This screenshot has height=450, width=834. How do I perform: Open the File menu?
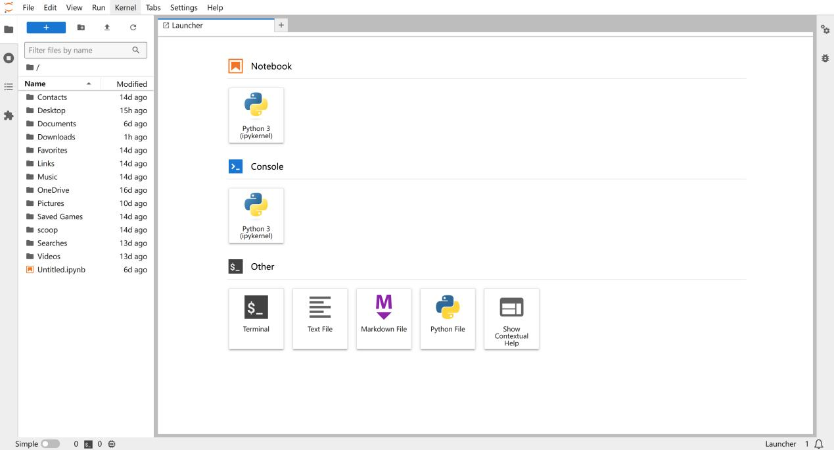point(28,7)
